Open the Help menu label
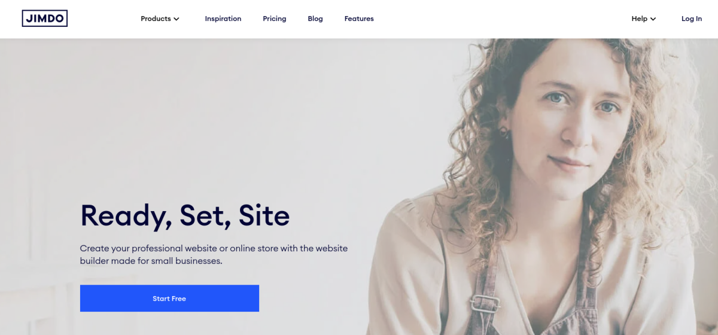Screen dimensions: 718x335 click(x=639, y=19)
